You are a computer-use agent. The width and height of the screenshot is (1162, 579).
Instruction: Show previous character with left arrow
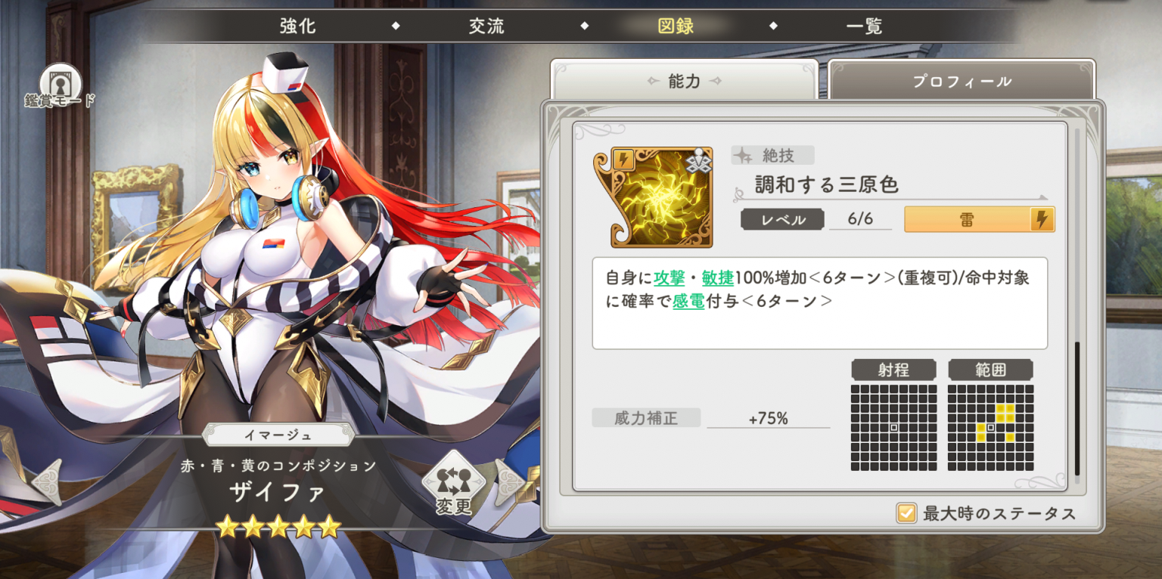coord(46,482)
